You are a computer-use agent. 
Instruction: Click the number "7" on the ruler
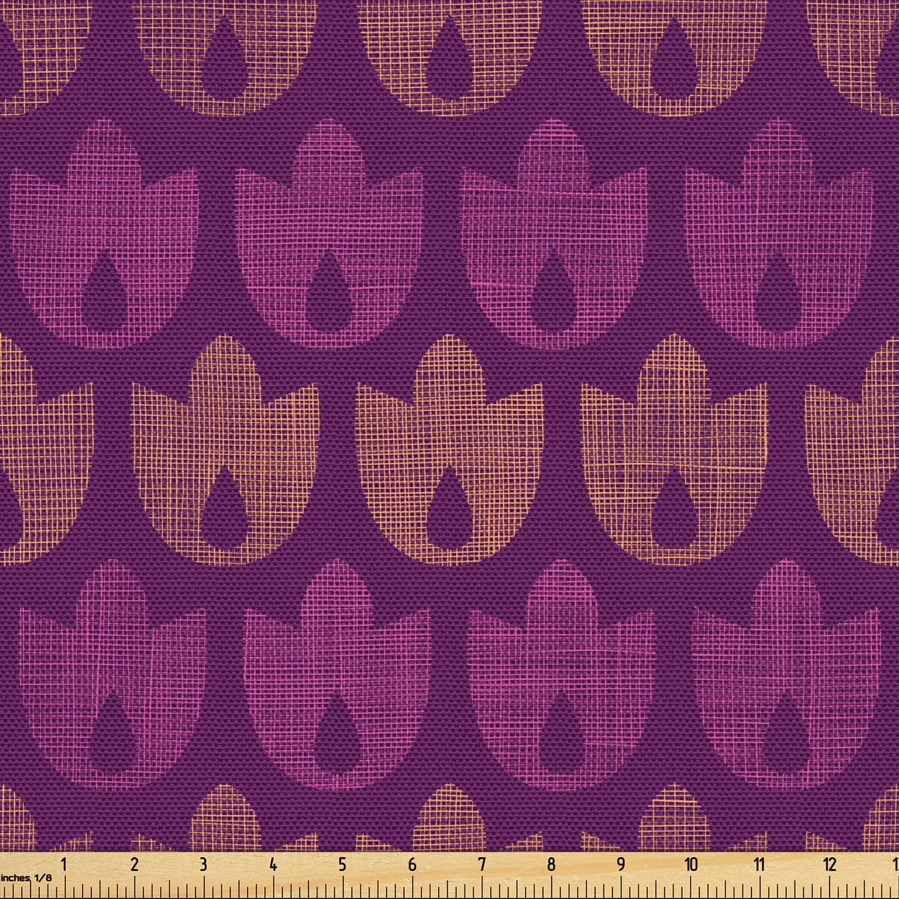point(482,864)
